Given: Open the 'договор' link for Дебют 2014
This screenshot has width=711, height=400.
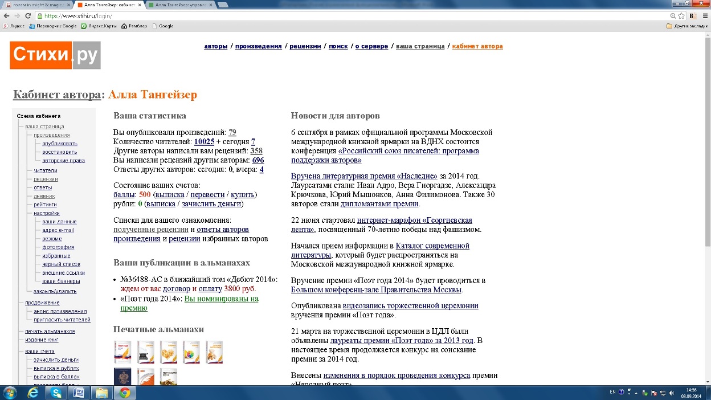Looking at the screenshot, I should point(177,289).
